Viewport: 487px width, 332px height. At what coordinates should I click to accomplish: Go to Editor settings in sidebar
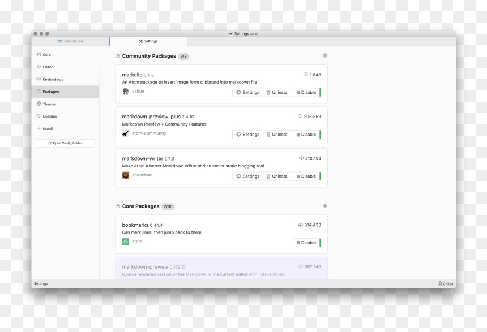click(x=65, y=67)
